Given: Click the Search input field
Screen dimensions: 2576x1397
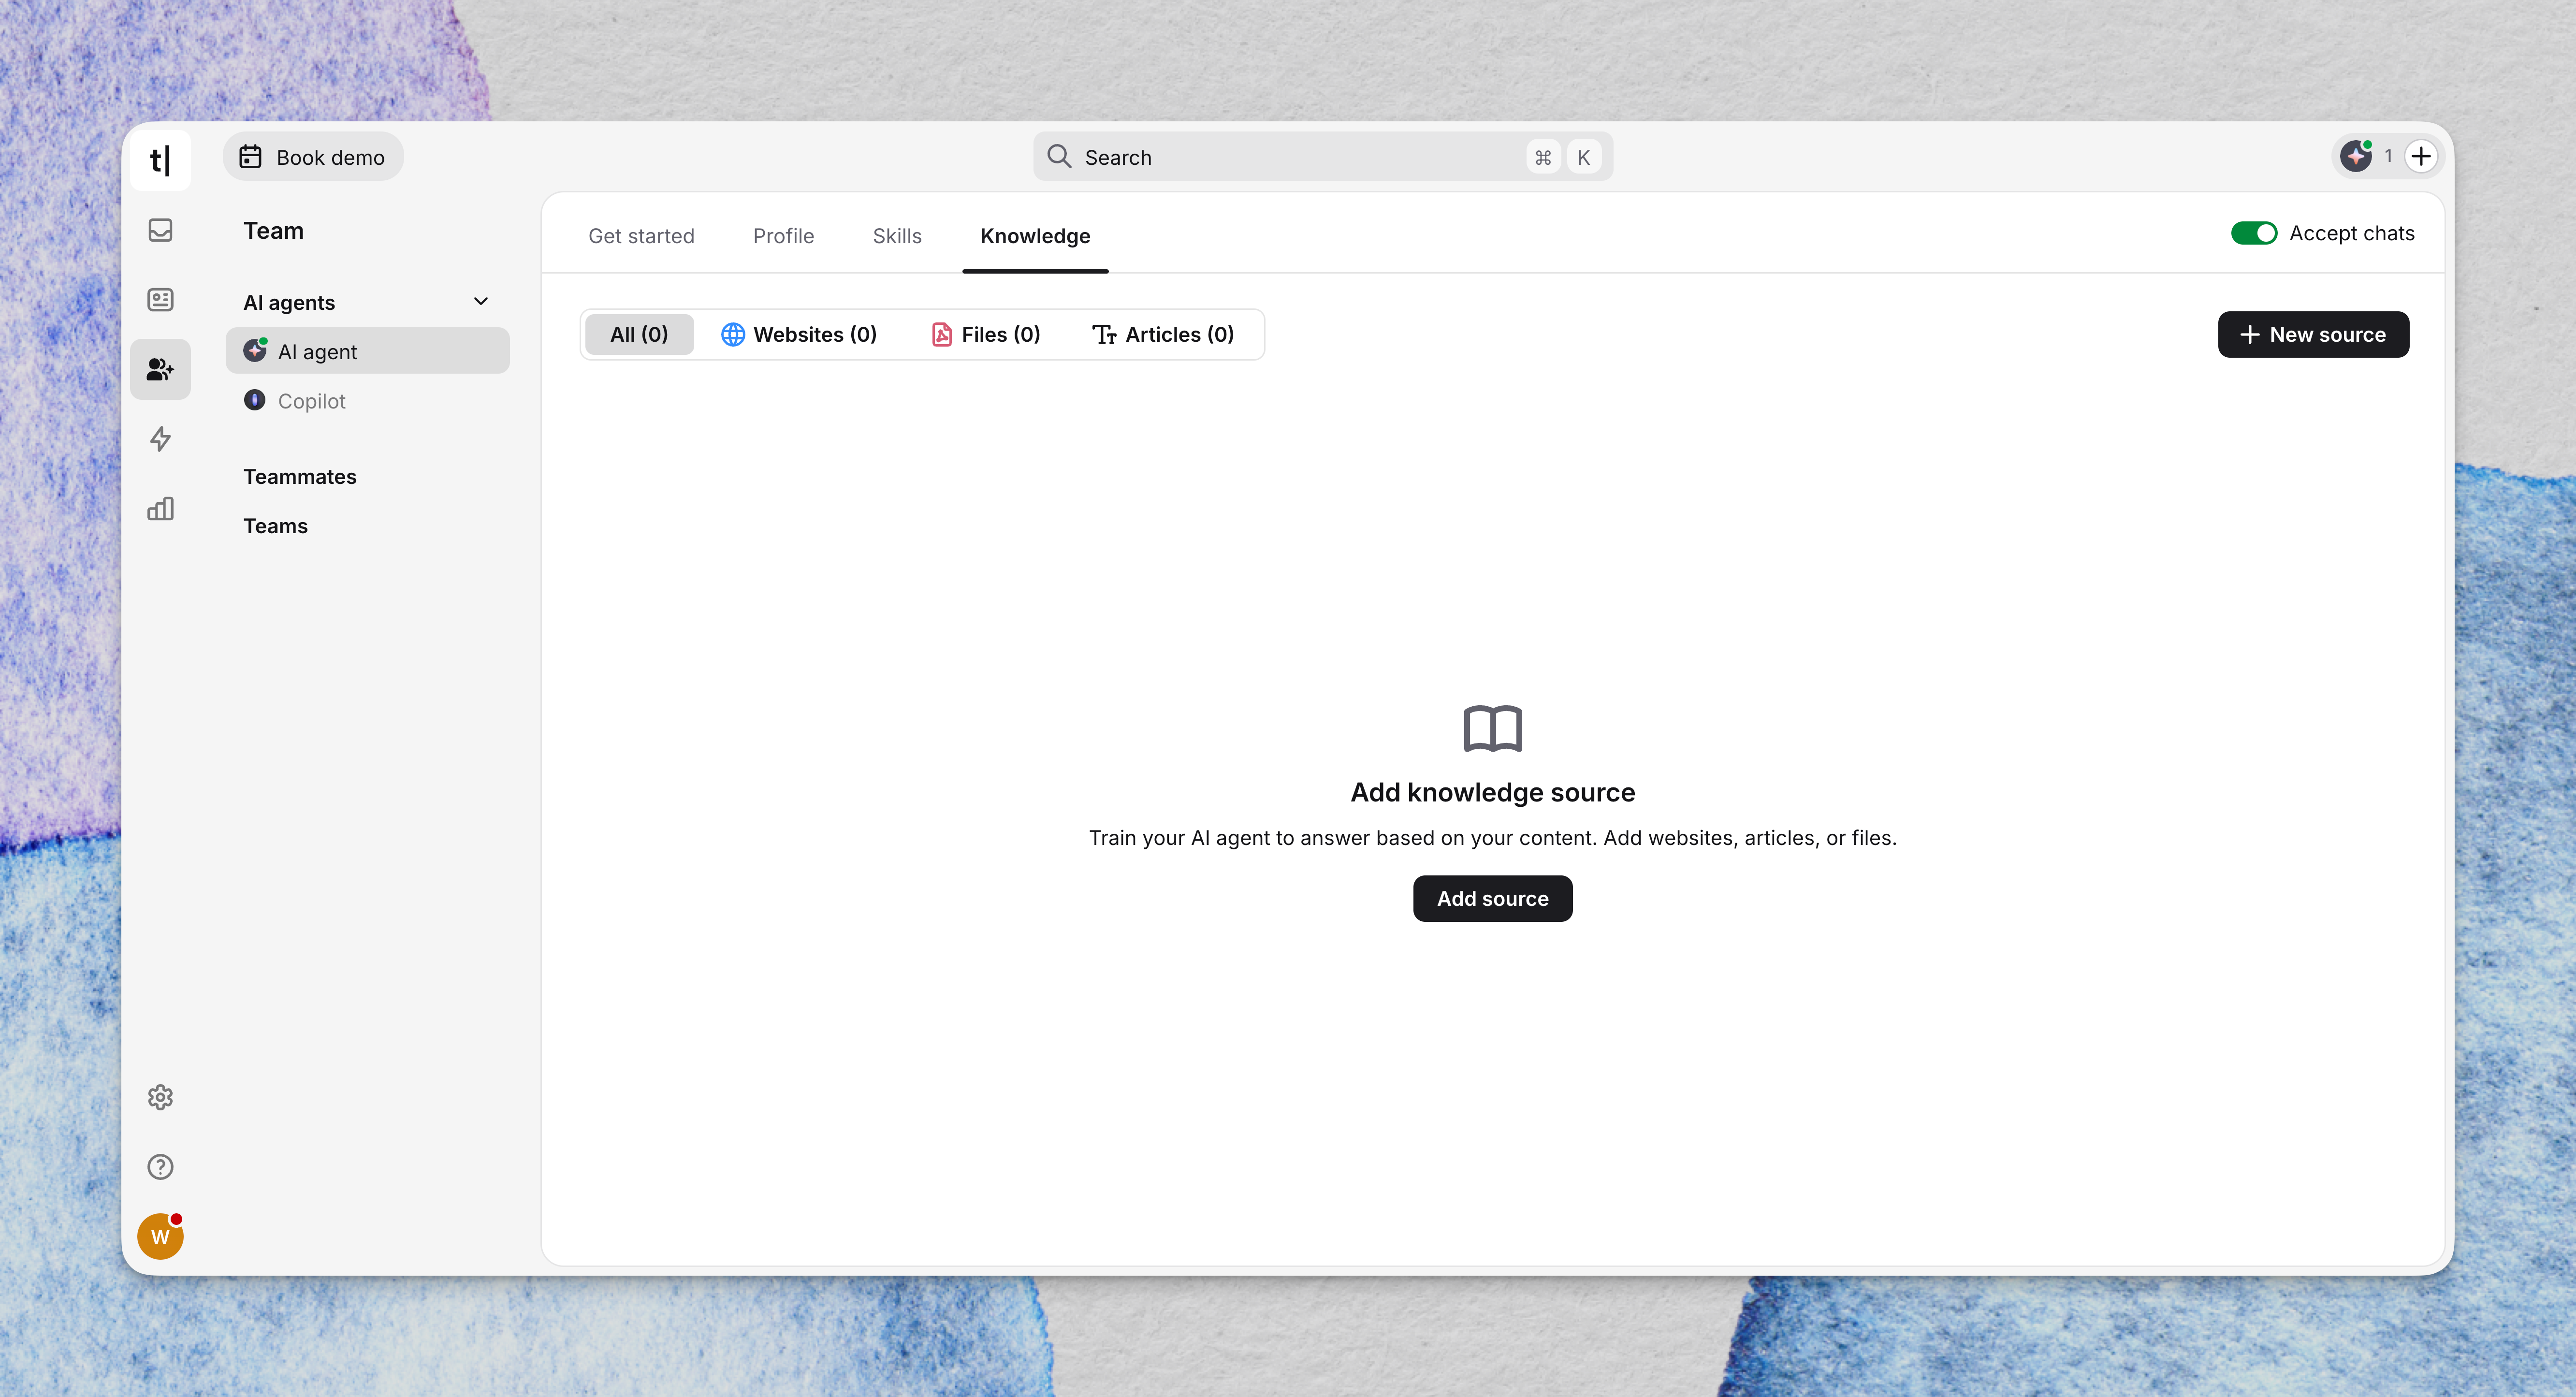Looking at the screenshot, I should (x=1300, y=157).
